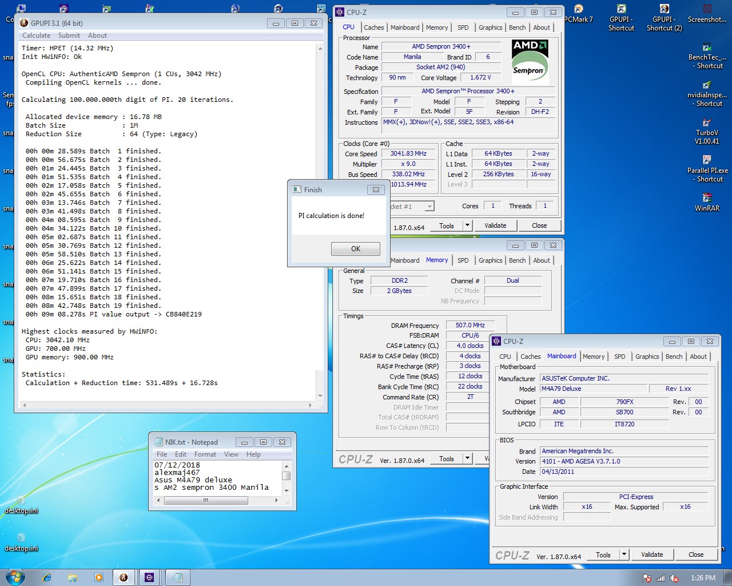Image resolution: width=732 pixels, height=586 pixels.
Task: Click Notepad scroll down arrow
Action: click(287, 490)
